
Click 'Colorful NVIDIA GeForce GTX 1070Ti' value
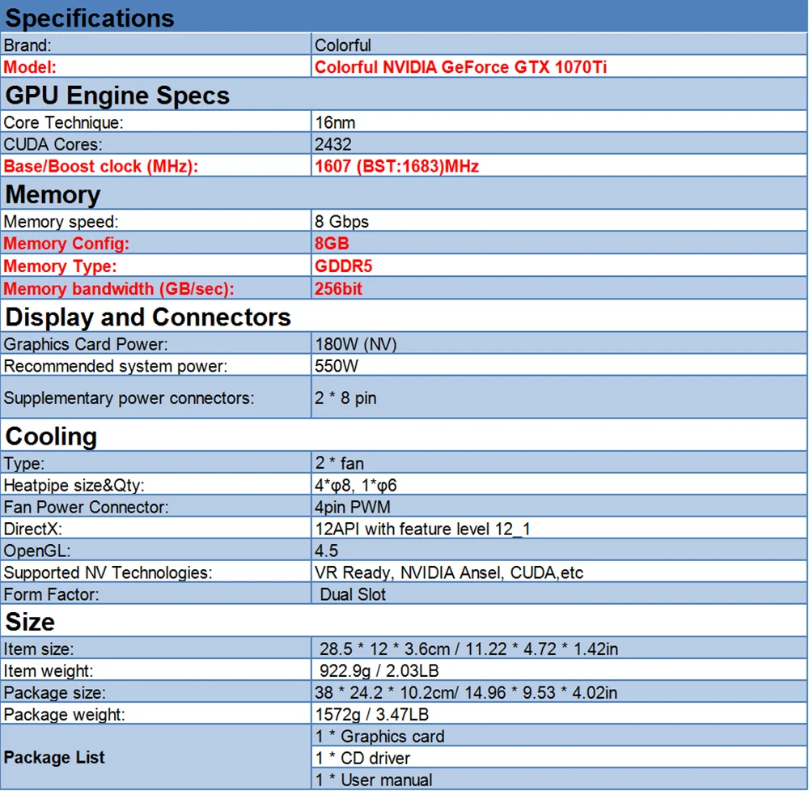coord(460,67)
